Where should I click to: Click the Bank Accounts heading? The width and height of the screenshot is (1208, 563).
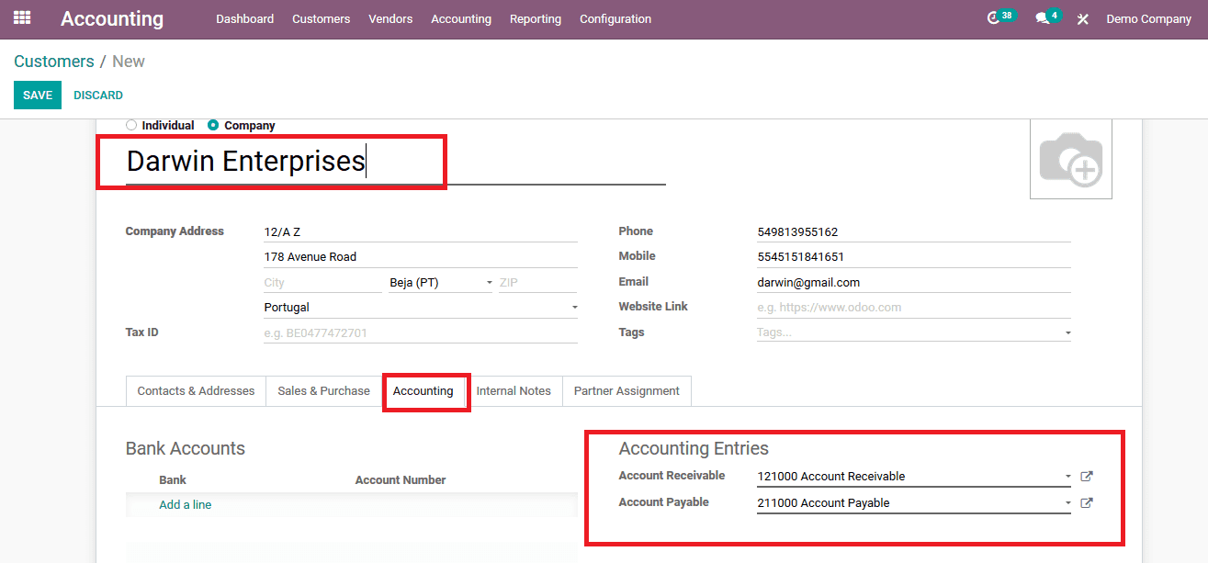coord(186,449)
